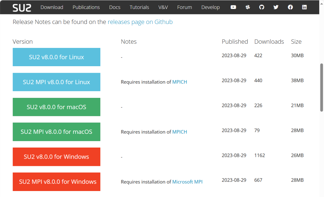
Task: Open the Develop menu item
Action: (210, 7)
